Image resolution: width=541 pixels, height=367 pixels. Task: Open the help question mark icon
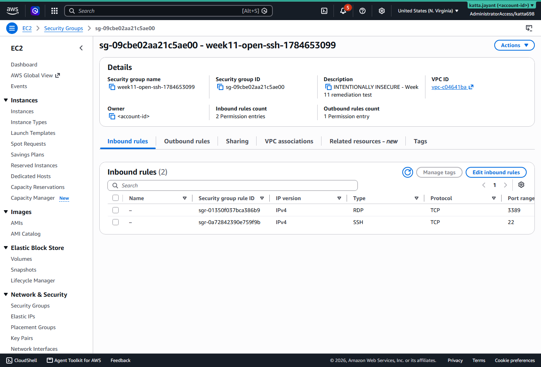(x=362, y=11)
